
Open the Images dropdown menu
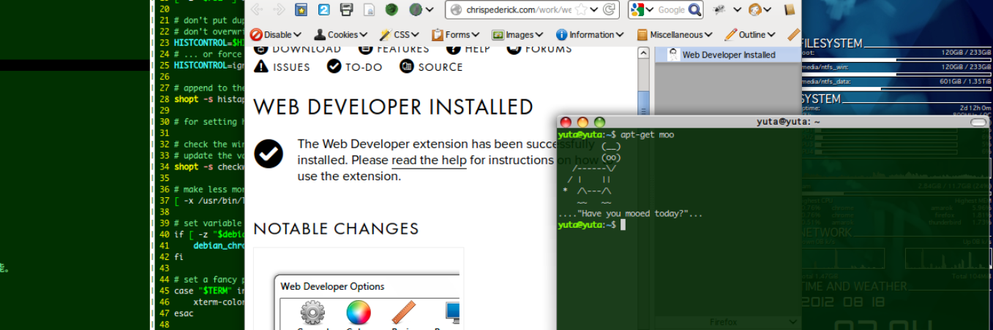[x=517, y=34]
